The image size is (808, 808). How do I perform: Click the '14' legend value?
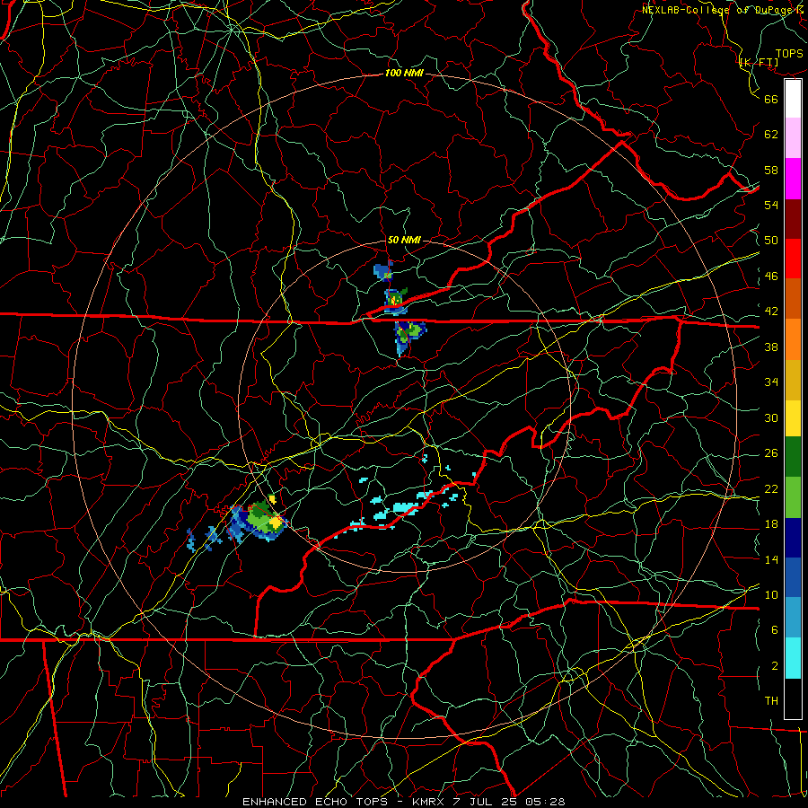(x=771, y=559)
